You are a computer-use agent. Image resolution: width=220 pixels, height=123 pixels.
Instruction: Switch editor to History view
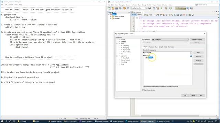140,15
